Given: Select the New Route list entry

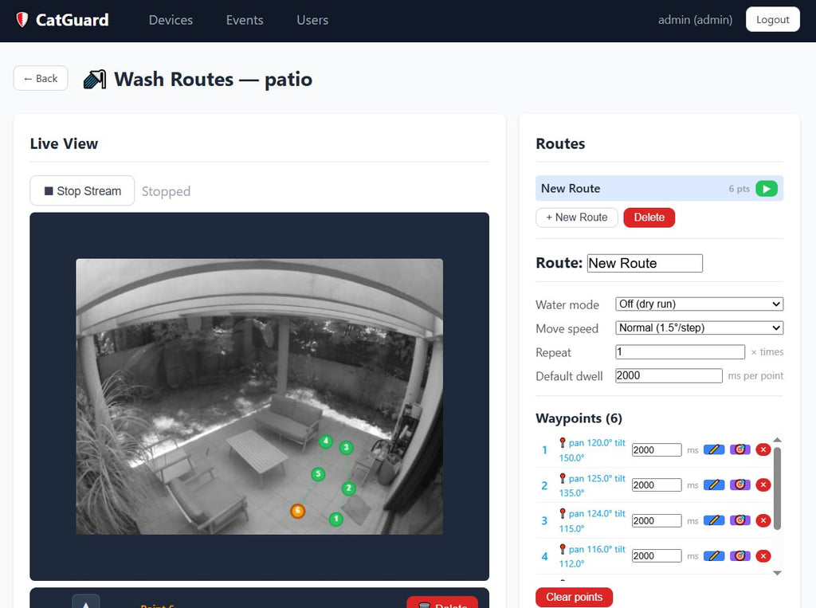Looking at the screenshot, I should (x=659, y=188).
